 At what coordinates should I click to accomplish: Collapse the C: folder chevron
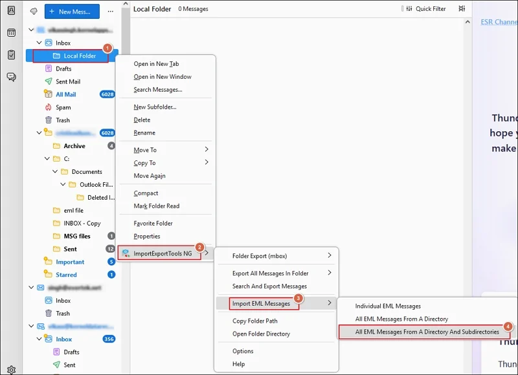pos(47,158)
